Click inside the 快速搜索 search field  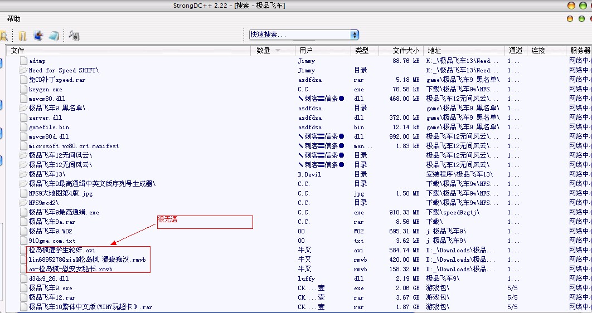300,35
